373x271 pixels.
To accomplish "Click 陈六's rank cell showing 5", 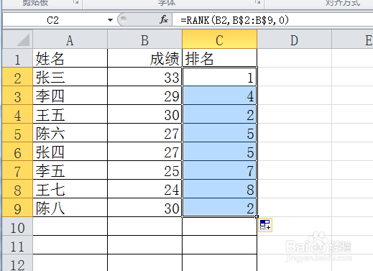I will coord(219,133).
